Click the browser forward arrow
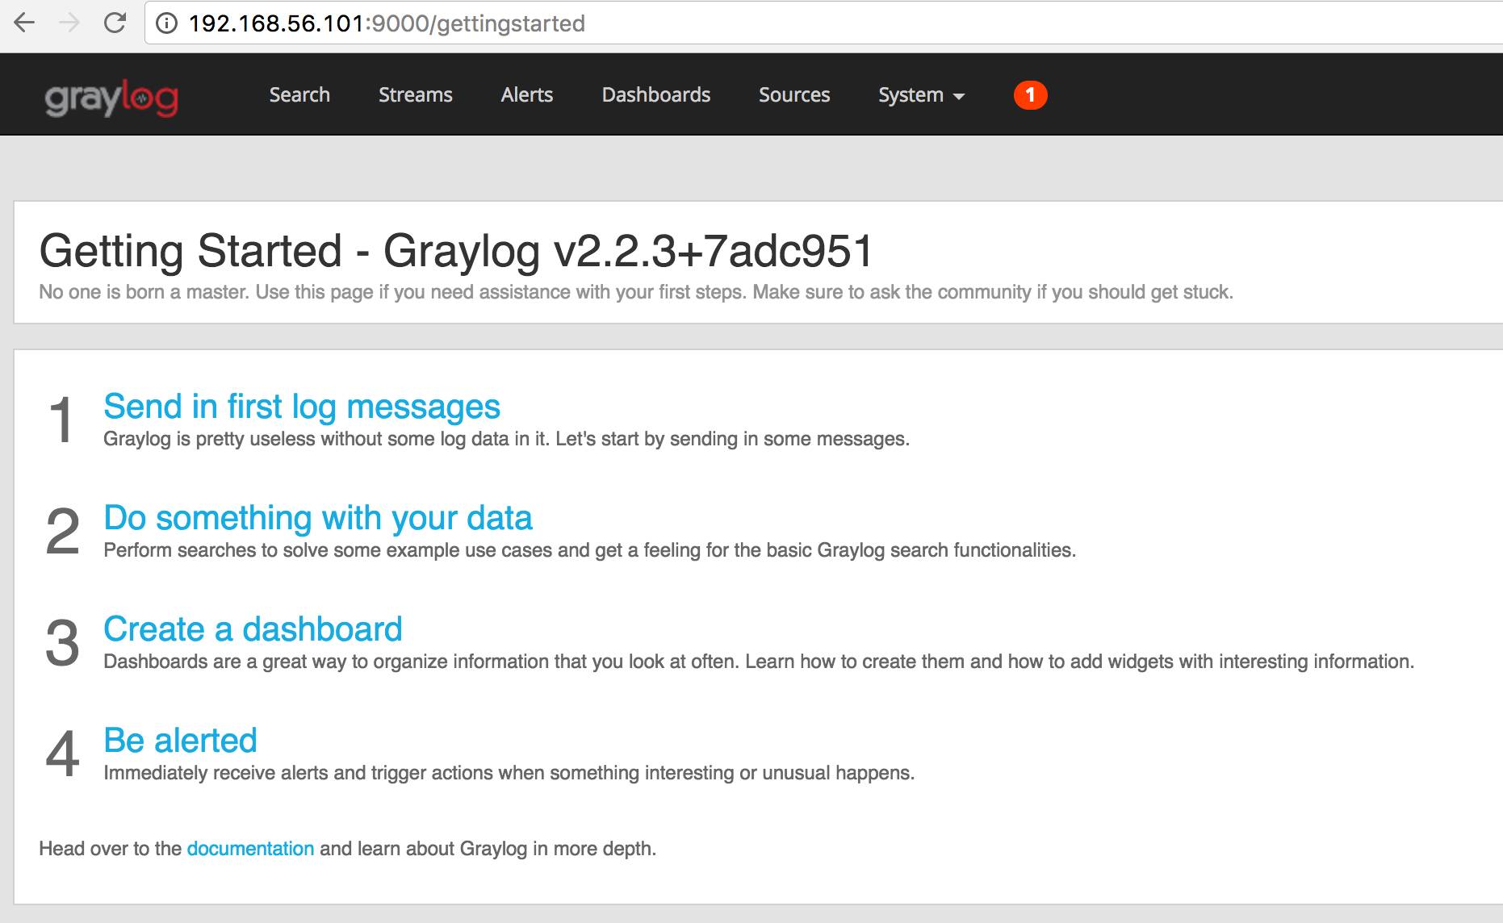This screenshot has height=923, width=1503. pos(69,23)
